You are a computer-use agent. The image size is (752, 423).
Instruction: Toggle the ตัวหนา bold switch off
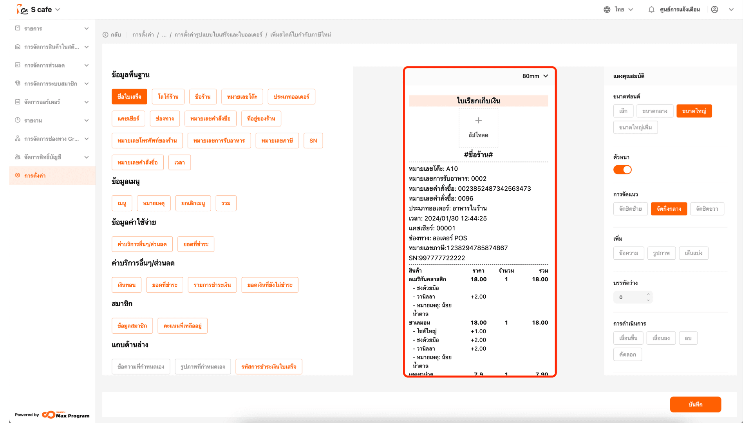point(622,170)
